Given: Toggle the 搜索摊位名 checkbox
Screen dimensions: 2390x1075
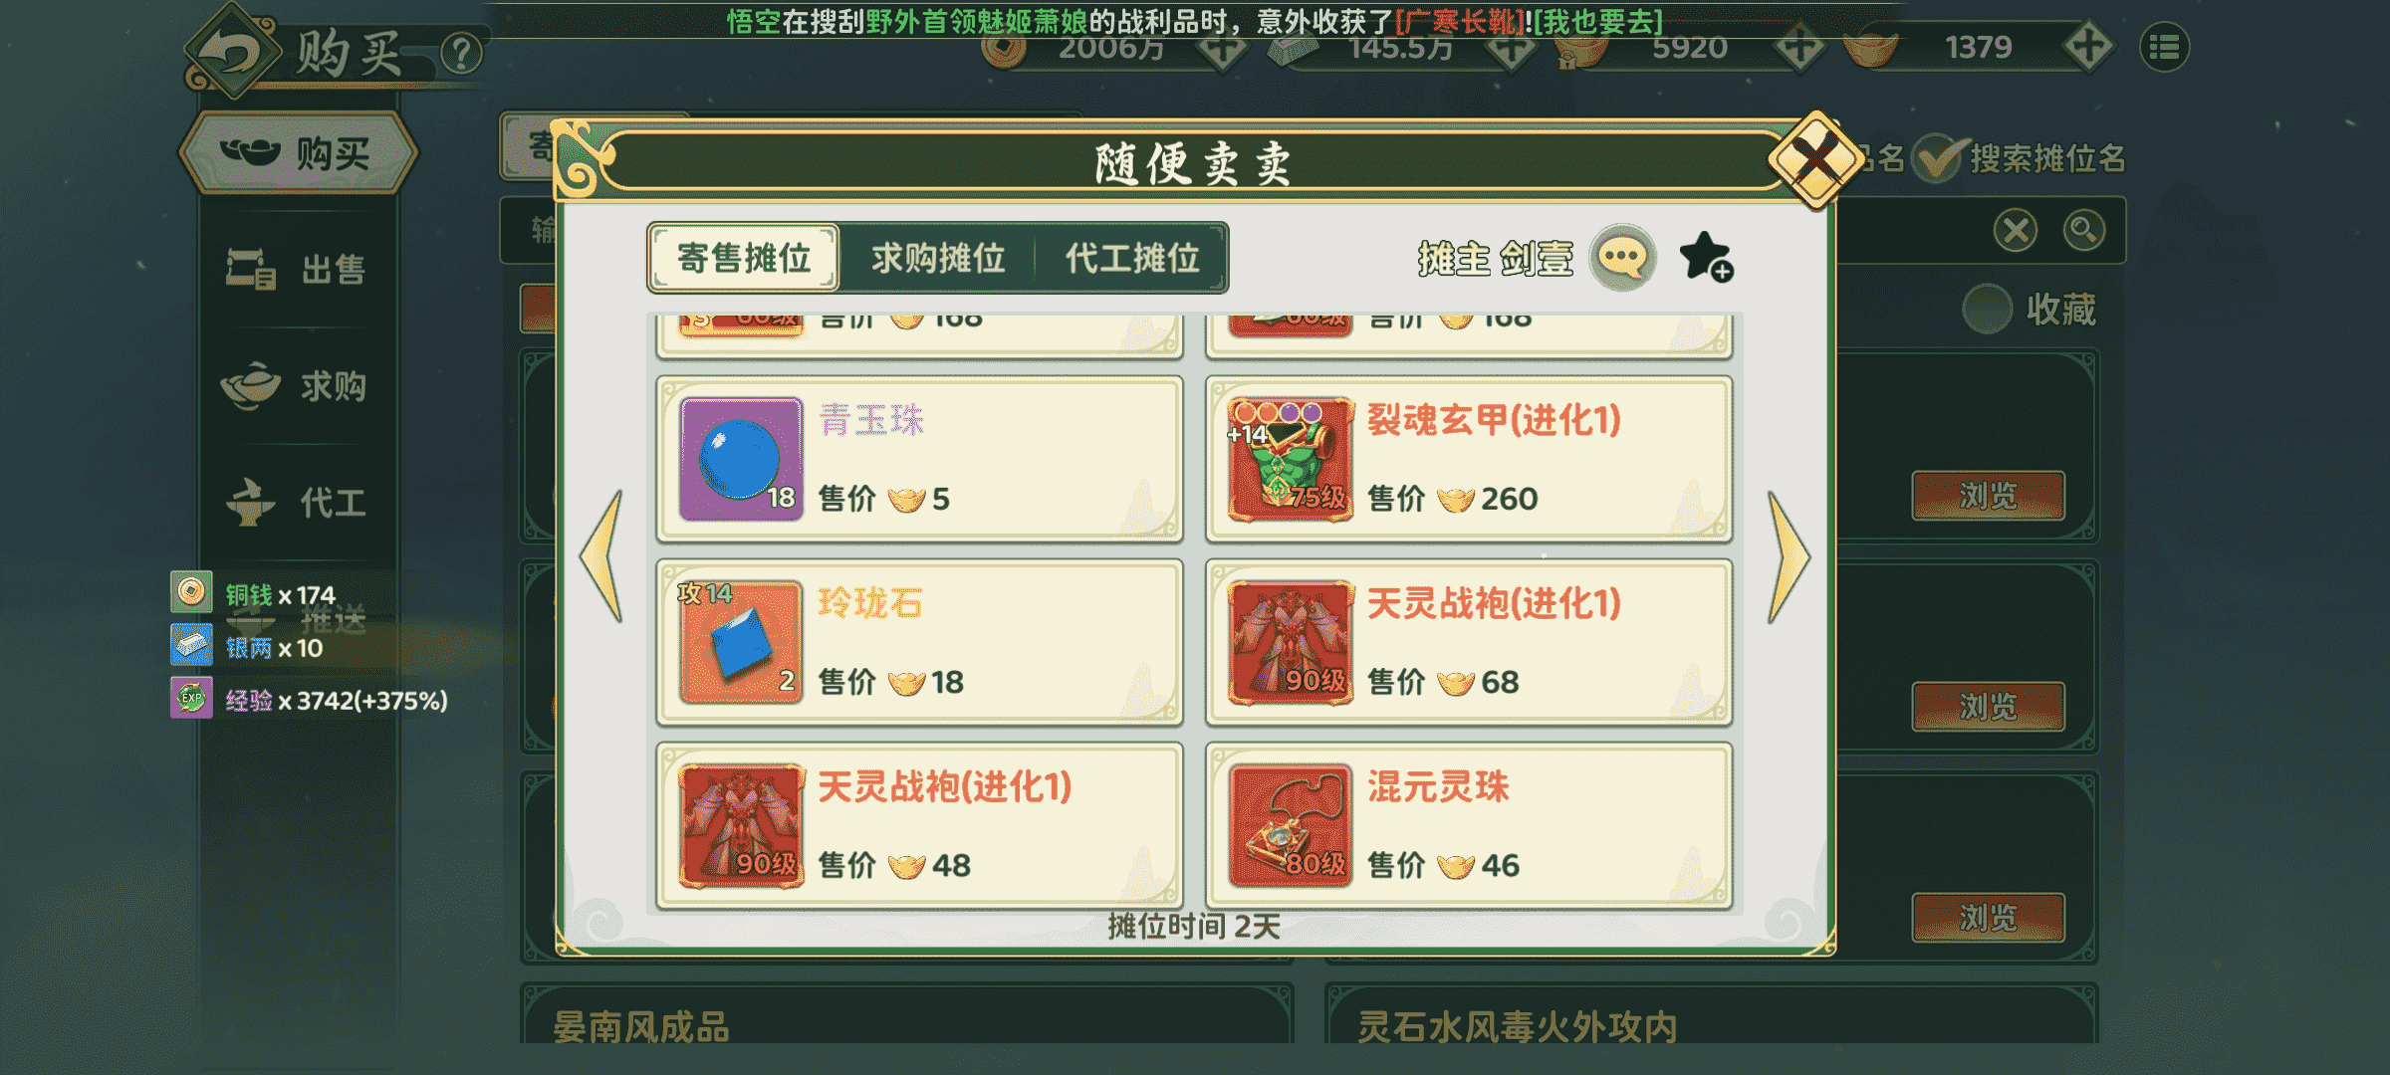Looking at the screenshot, I should click(x=1936, y=159).
